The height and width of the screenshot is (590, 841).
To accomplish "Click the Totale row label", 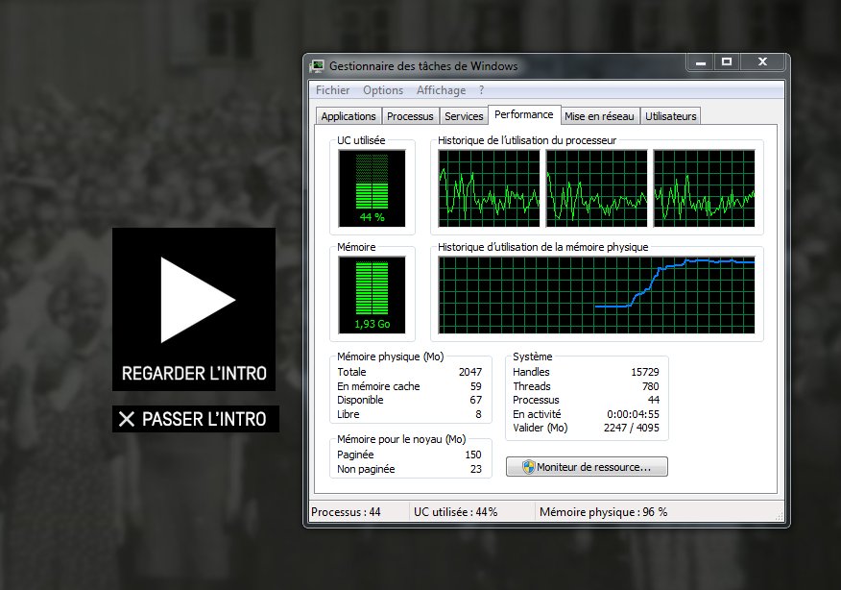I will click(351, 372).
